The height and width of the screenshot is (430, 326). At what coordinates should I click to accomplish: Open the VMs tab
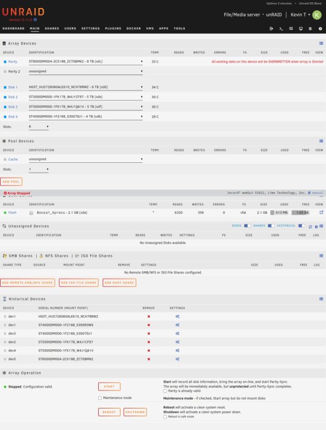click(x=150, y=29)
